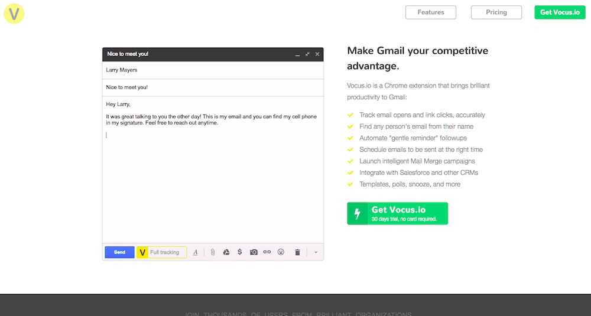Click the paperclip attach files icon

coord(213,252)
